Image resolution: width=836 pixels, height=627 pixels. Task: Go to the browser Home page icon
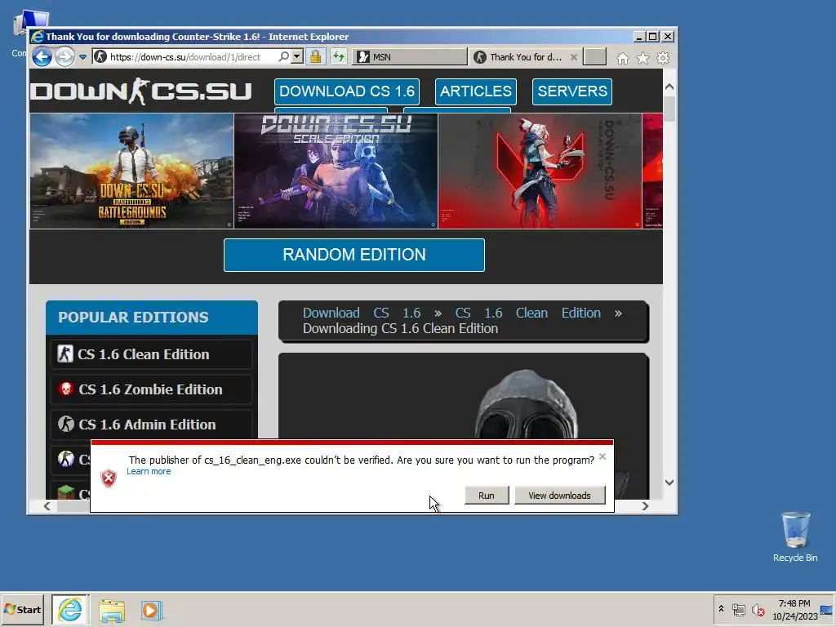[x=622, y=58]
